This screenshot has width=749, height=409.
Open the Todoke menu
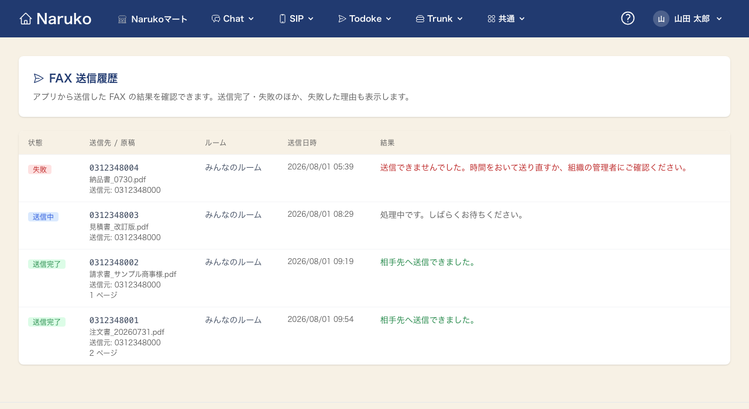pos(365,19)
